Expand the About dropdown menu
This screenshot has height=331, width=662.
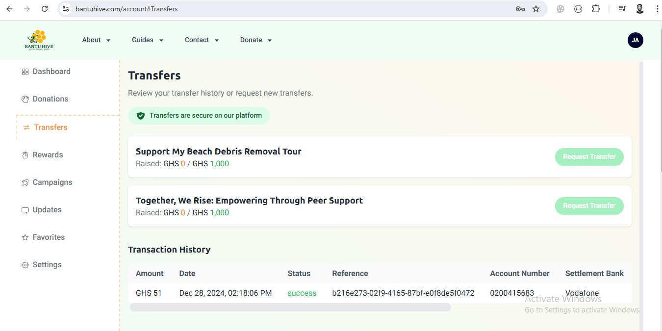(96, 40)
